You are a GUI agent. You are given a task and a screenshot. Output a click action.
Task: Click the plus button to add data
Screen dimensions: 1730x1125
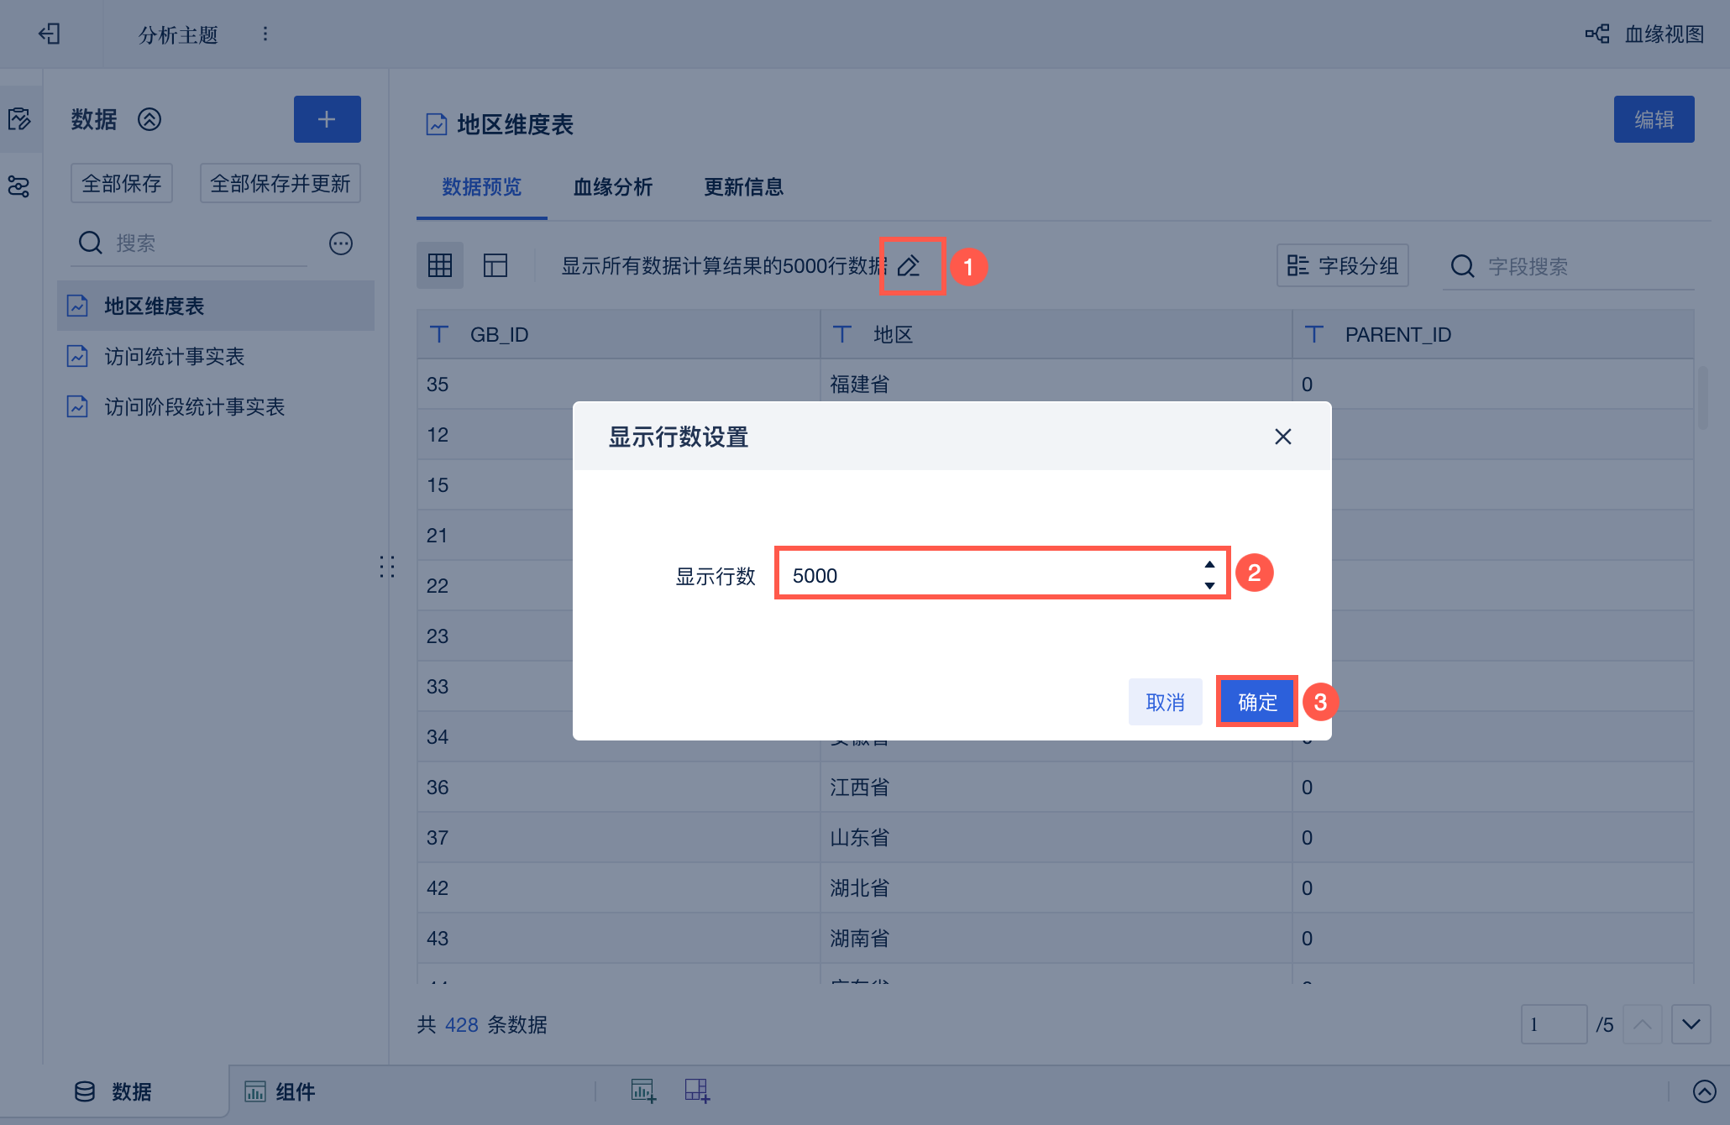click(327, 119)
